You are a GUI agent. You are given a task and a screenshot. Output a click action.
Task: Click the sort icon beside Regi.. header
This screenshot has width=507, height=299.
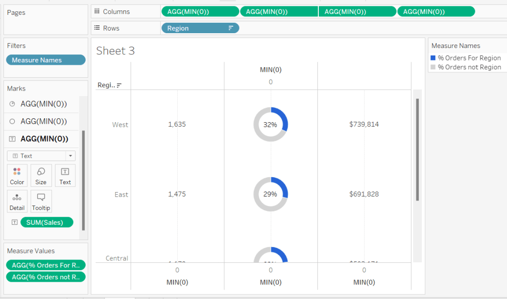pyautogui.click(x=119, y=85)
